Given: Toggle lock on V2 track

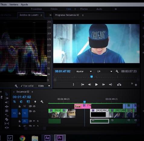Looking at the screenshot, I should click(20, 106).
